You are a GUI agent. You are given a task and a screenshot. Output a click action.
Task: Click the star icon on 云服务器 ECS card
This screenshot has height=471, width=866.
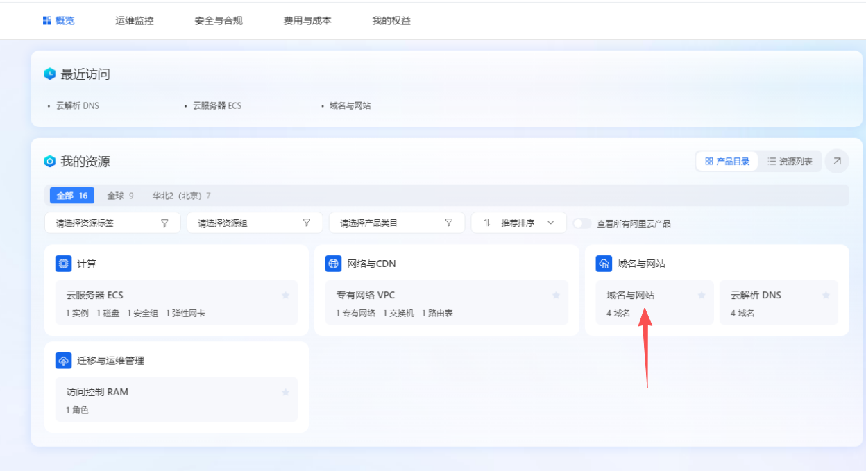[x=285, y=295]
